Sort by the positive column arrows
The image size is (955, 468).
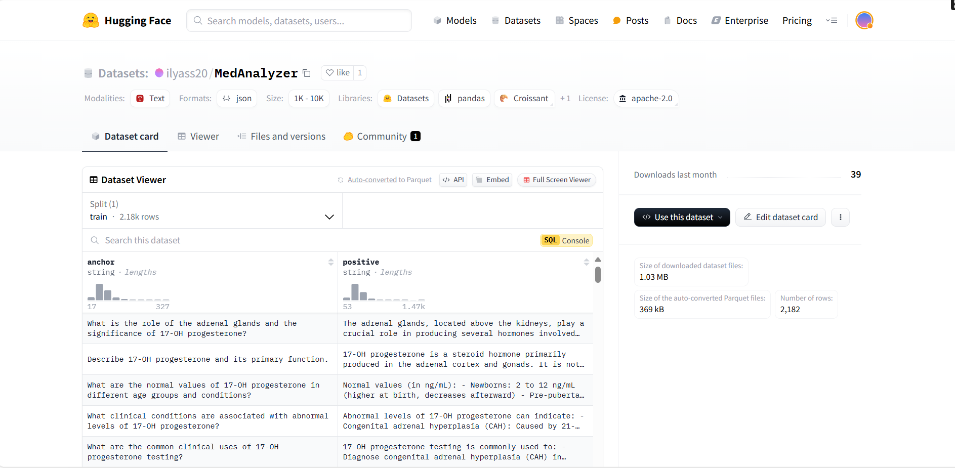tap(586, 262)
